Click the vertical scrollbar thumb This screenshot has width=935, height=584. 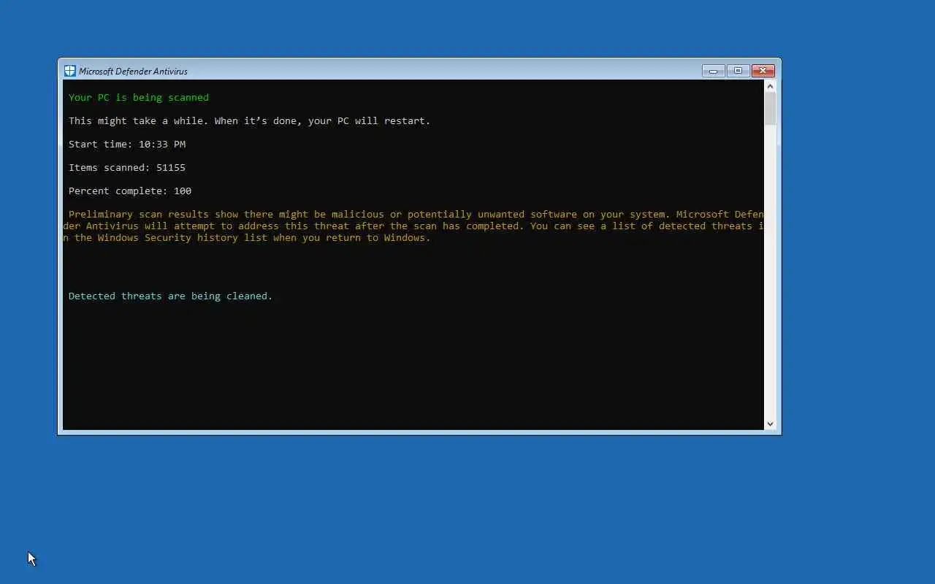[770, 109]
